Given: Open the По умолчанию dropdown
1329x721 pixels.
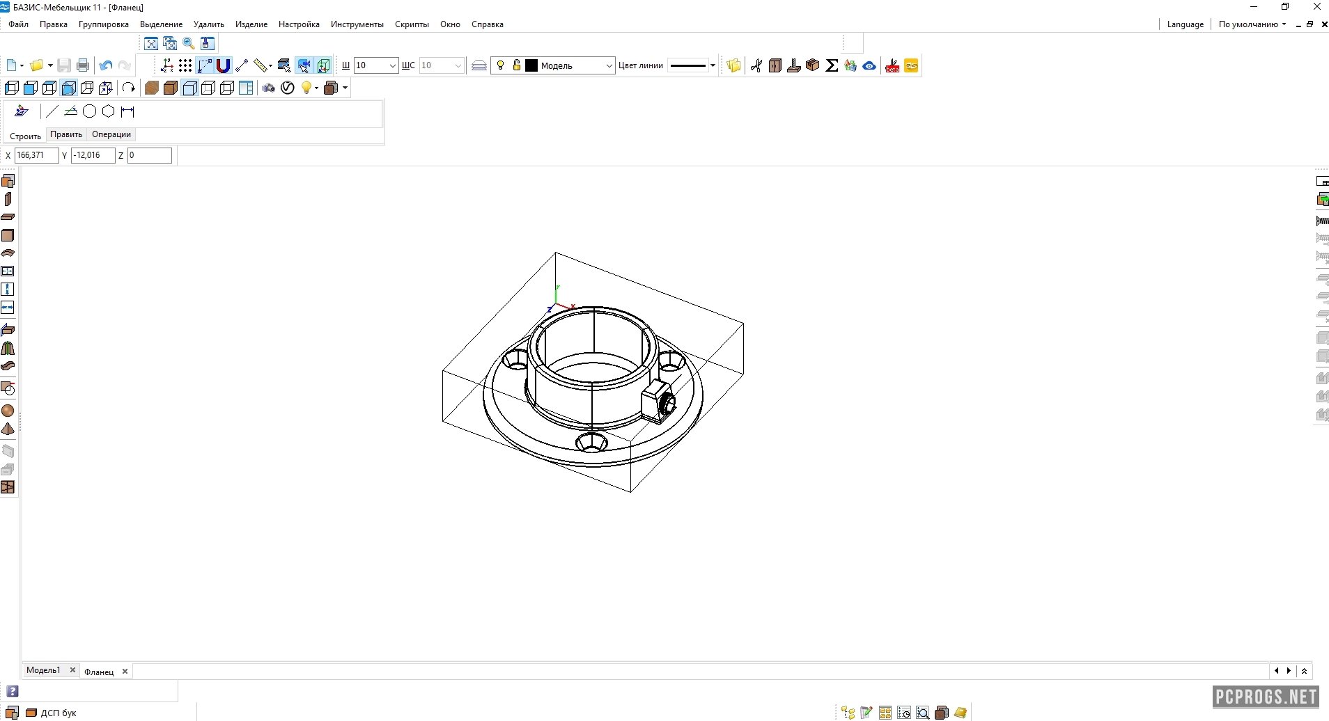Looking at the screenshot, I should [1252, 24].
